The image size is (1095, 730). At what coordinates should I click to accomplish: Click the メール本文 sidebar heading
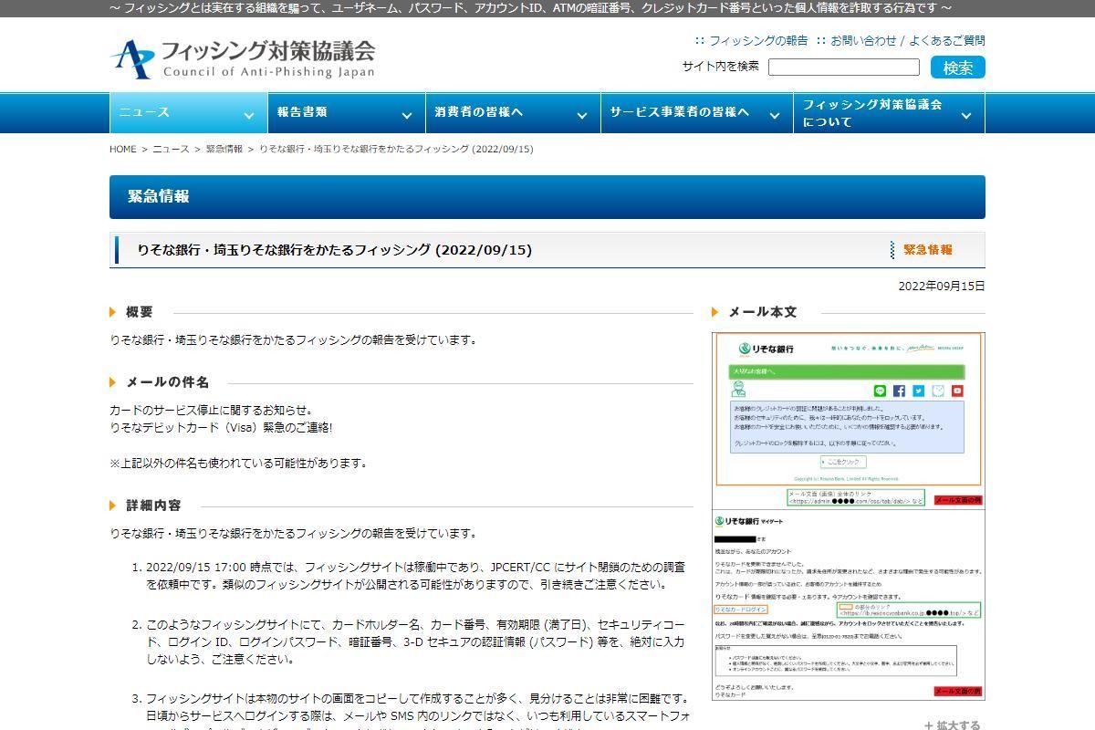[762, 312]
